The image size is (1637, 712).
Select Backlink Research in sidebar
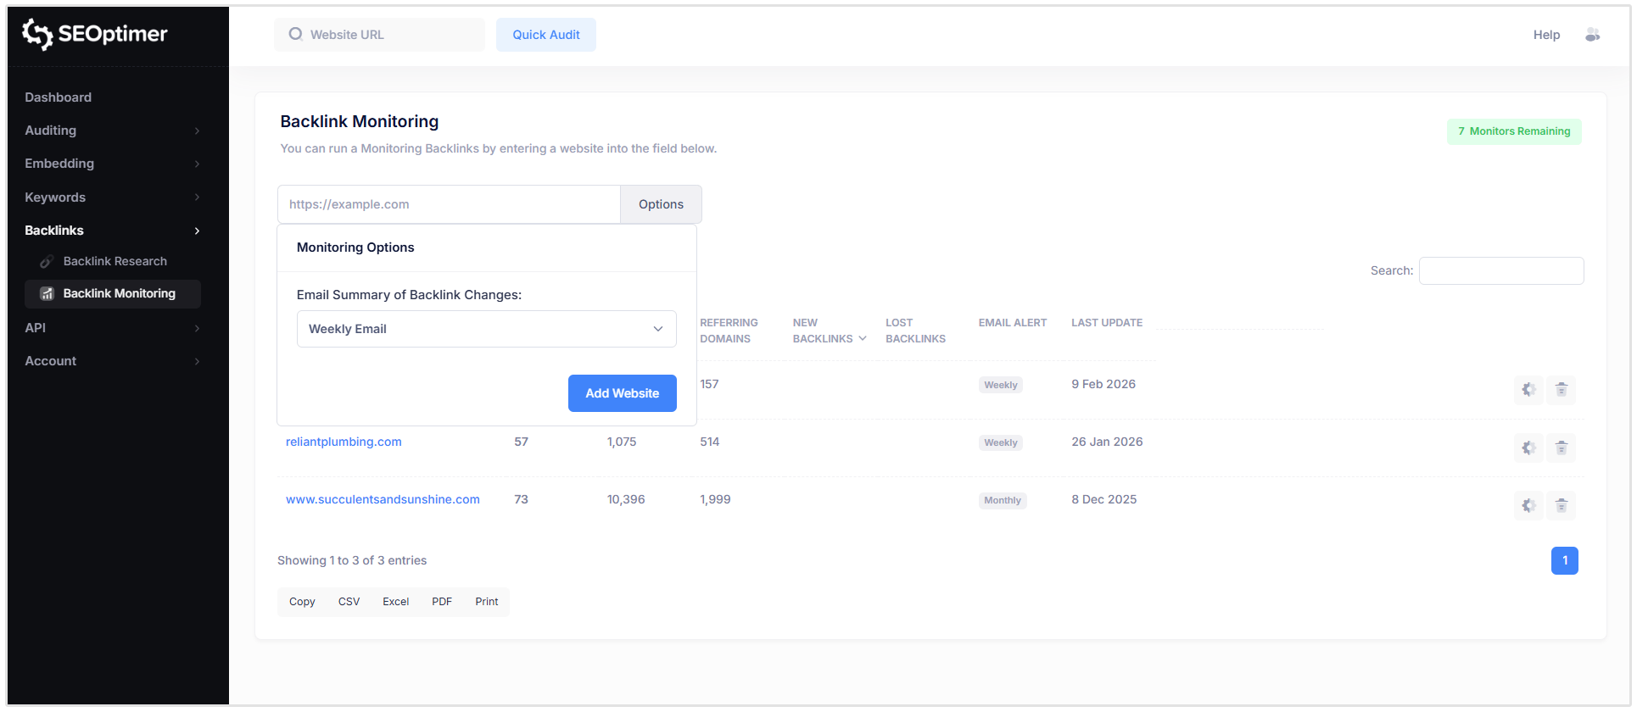pyautogui.click(x=115, y=261)
